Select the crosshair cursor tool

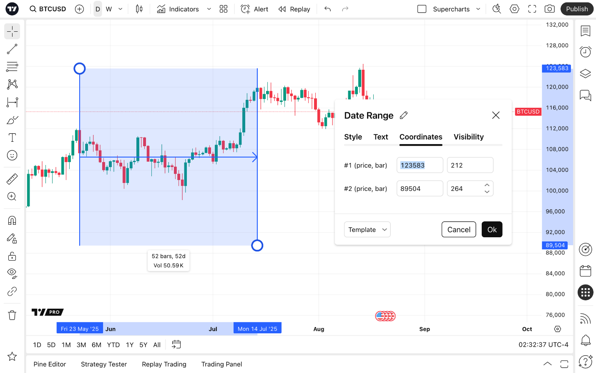click(x=12, y=31)
